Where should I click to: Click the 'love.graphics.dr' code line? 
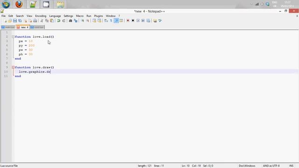pyautogui.click(x=35, y=72)
